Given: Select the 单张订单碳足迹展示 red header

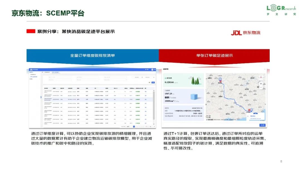Looking at the screenshot, I should pyautogui.click(x=214, y=56).
